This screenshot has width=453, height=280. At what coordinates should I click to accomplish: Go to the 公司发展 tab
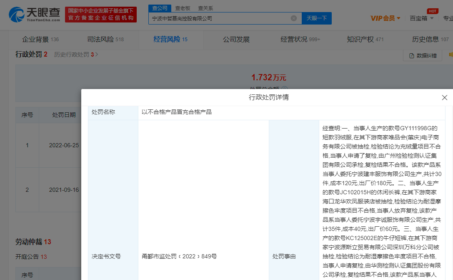[x=236, y=40]
